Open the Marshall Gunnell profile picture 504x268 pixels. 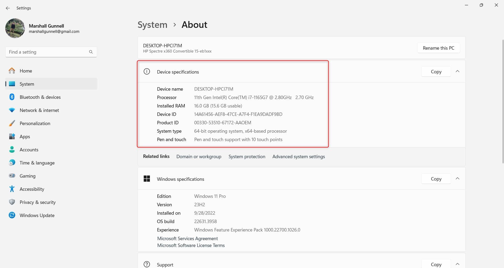(x=15, y=28)
